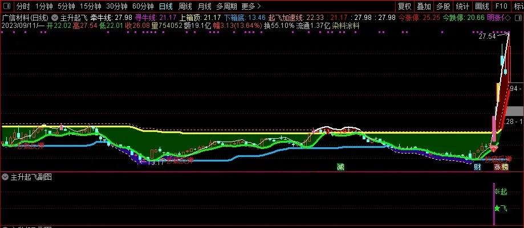Select the 30分钟 period tab
This screenshot has height=228, width=524.
coord(117,6)
